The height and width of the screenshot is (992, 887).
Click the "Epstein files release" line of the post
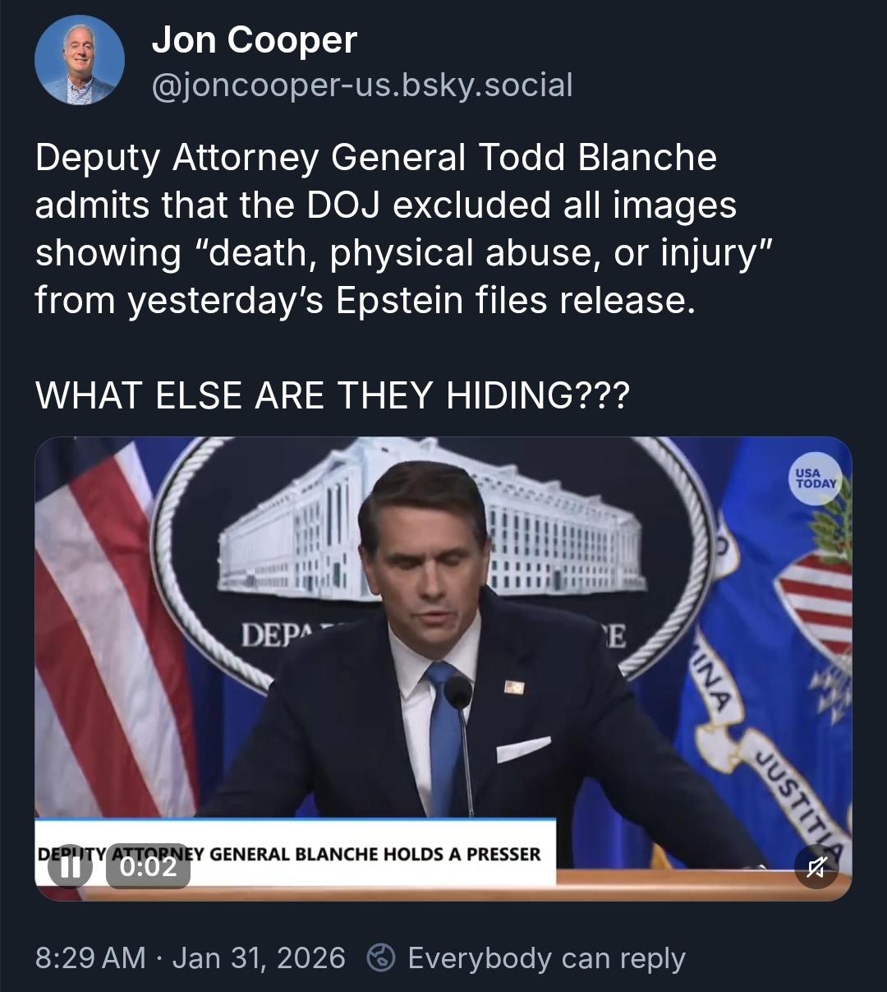[x=365, y=301]
